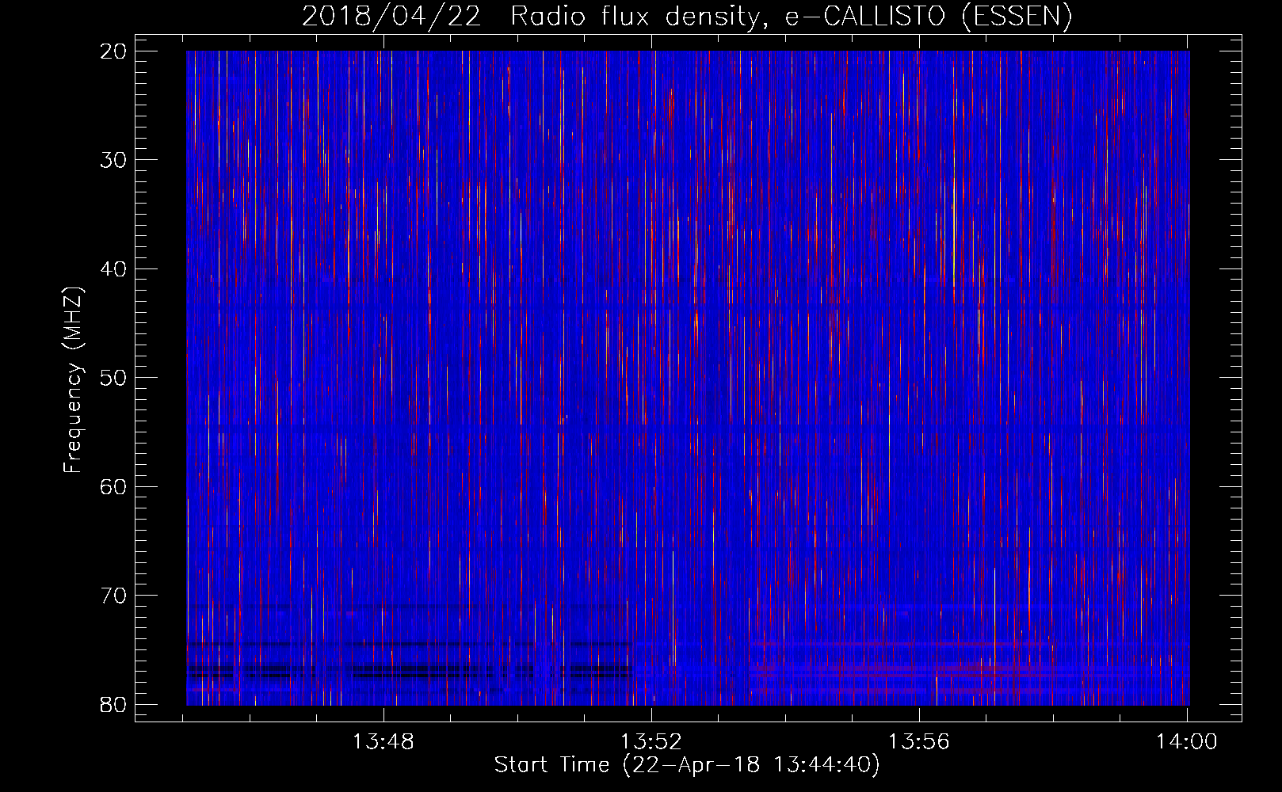Select the 40 frequency tick label
Image resolution: width=1282 pixels, height=792 pixels.
click(113, 269)
